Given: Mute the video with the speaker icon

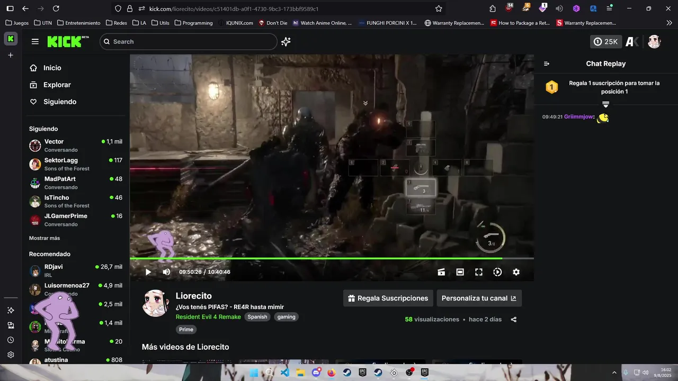Looking at the screenshot, I should (166, 272).
